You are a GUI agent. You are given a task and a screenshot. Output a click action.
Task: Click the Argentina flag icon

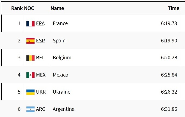pyautogui.click(x=30, y=109)
